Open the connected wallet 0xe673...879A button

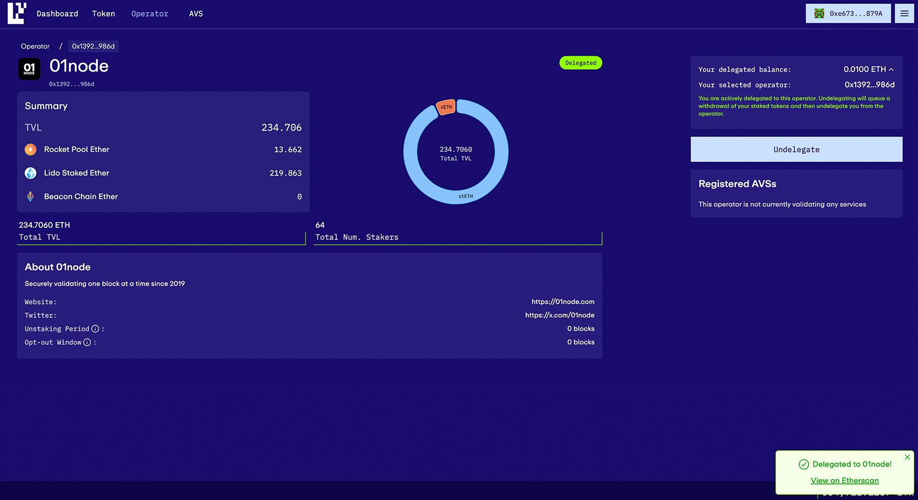tap(848, 14)
